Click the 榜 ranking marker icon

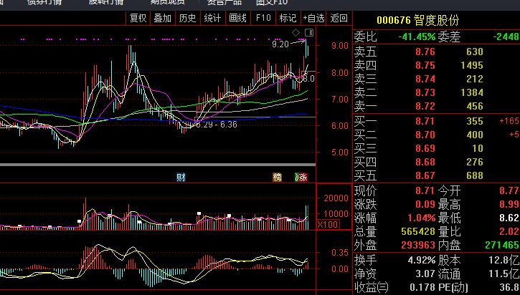[x=278, y=177]
